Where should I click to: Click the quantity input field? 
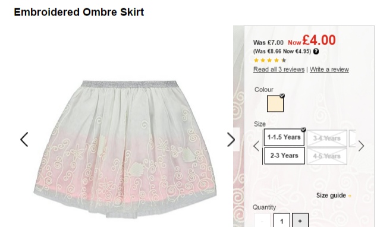click(x=281, y=220)
